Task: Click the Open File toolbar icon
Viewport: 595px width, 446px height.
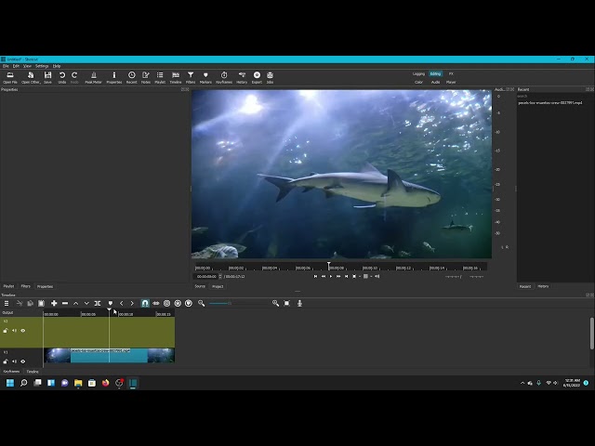Action: coord(10,78)
